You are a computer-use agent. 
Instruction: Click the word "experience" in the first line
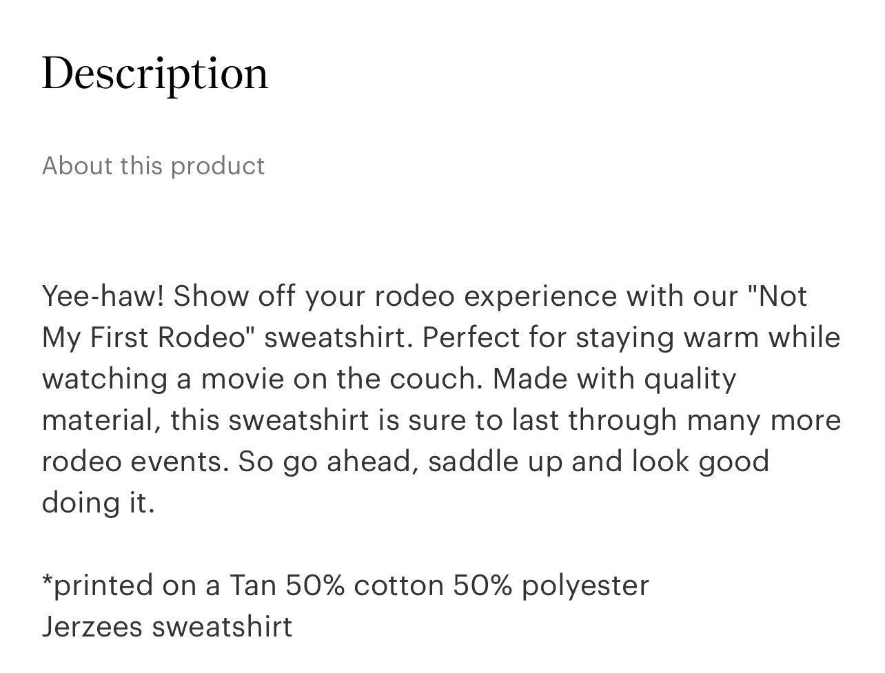click(x=540, y=296)
